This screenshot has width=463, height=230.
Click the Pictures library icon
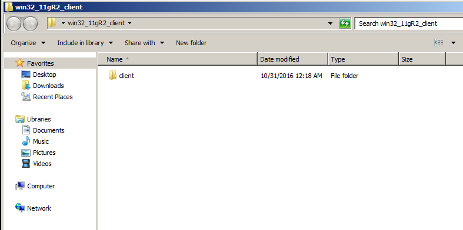(x=26, y=153)
